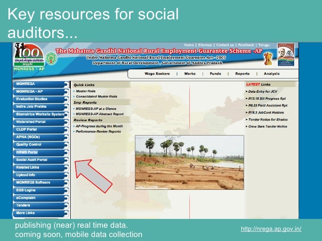Open the Sitemap link

(x=205, y=45)
